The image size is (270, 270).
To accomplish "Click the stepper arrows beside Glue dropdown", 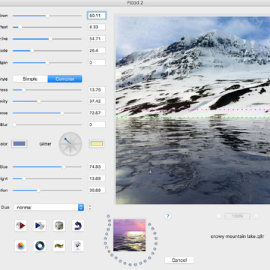I will point(90,207).
